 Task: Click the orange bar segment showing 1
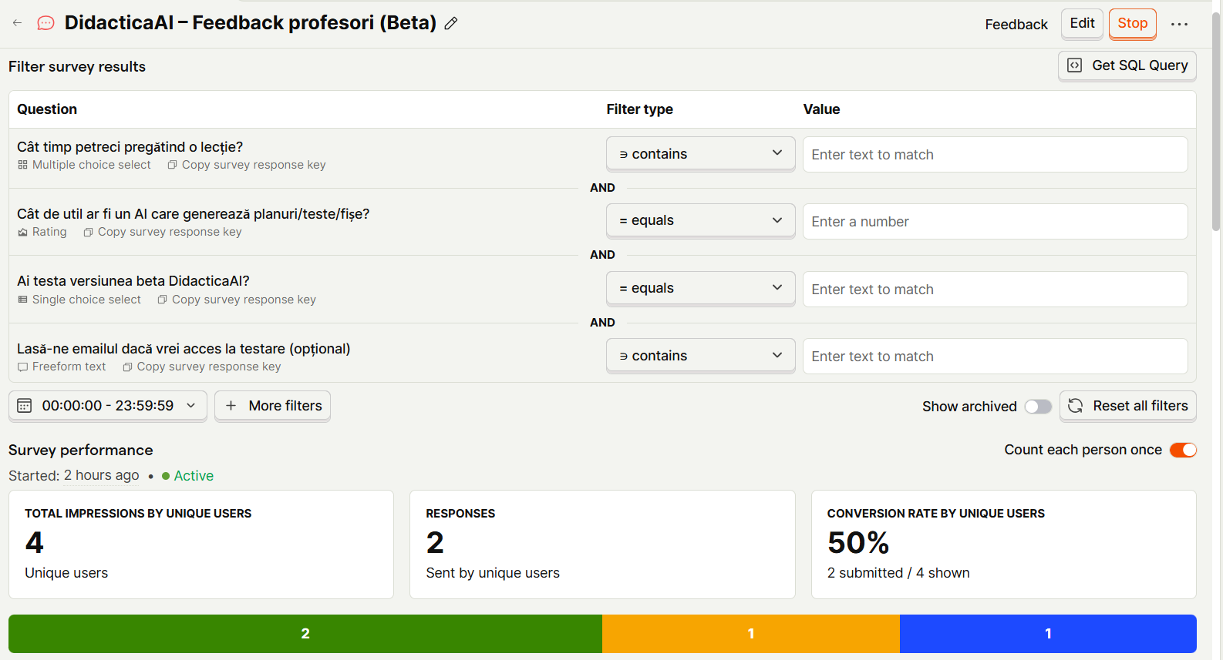pyautogui.click(x=751, y=634)
